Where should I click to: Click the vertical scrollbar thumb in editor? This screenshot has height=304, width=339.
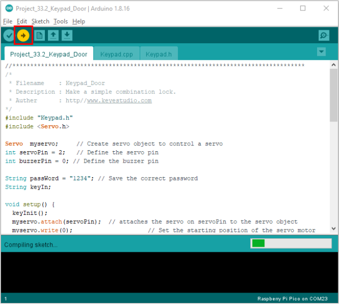click(x=333, y=95)
